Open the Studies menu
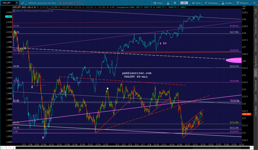The width and height of the screenshot is (258, 150). point(227,3)
